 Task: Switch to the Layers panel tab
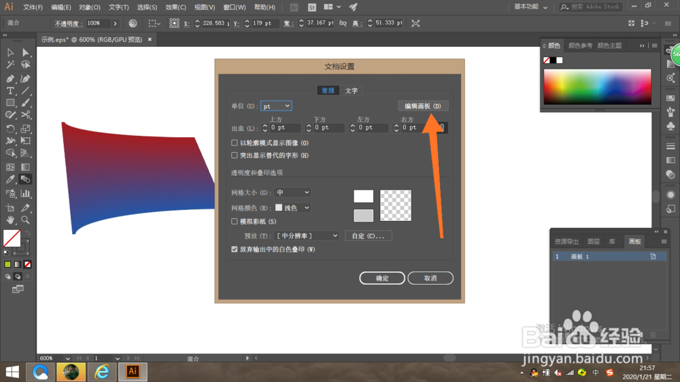(593, 241)
